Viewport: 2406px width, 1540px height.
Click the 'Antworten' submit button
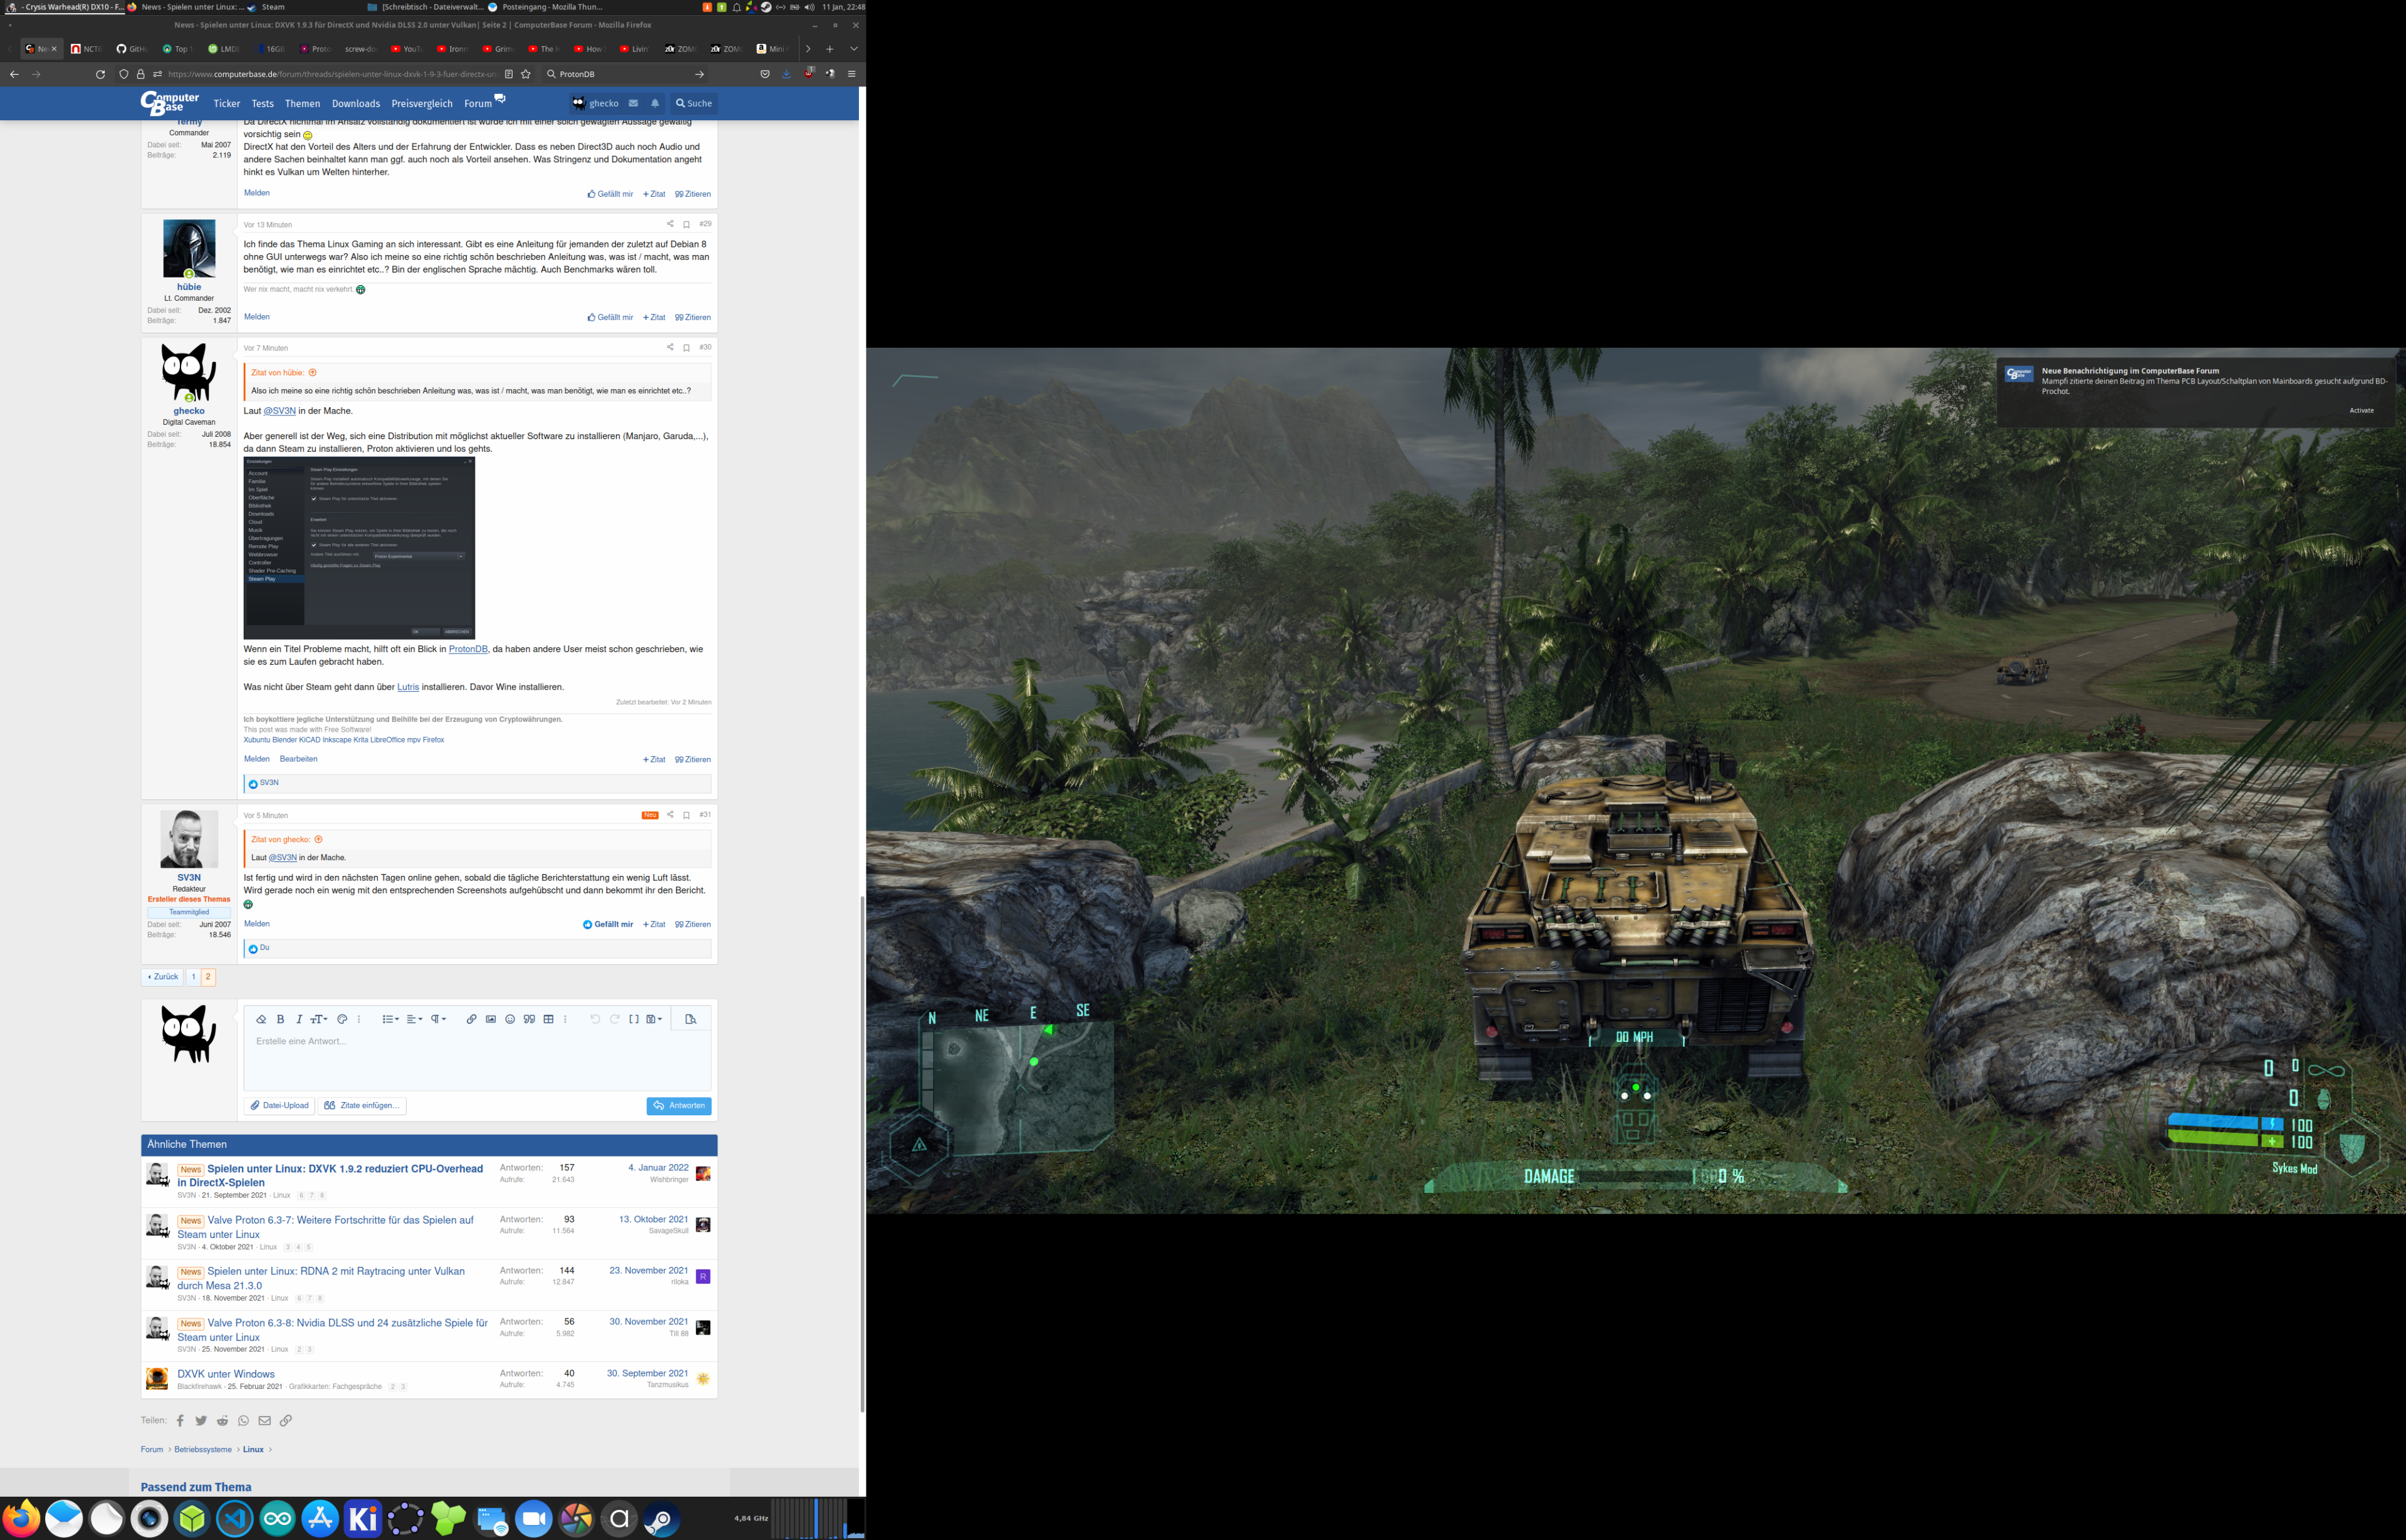pos(679,1105)
